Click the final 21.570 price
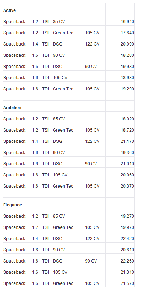The height and width of the screenshot is (290, 145). [x=127, y=283]
